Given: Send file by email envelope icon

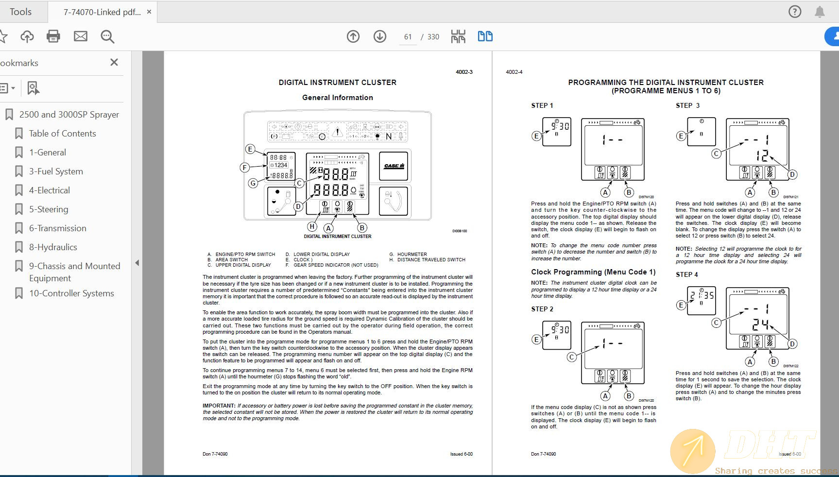Looking at the screenshot, I should 80,36.
